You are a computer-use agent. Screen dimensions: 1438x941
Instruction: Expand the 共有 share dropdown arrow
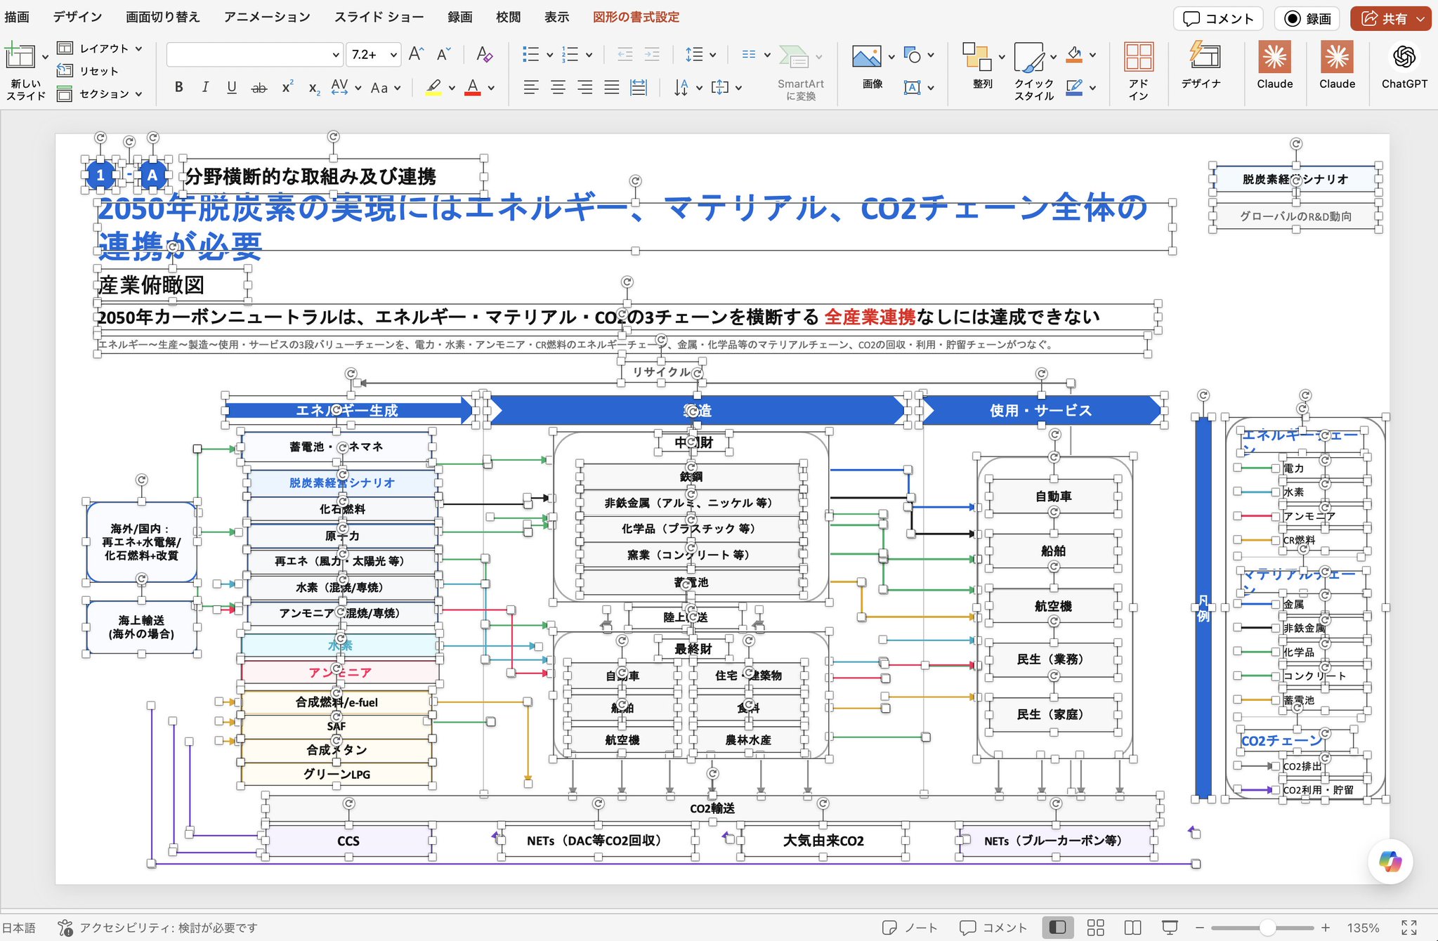(1420, 19)
